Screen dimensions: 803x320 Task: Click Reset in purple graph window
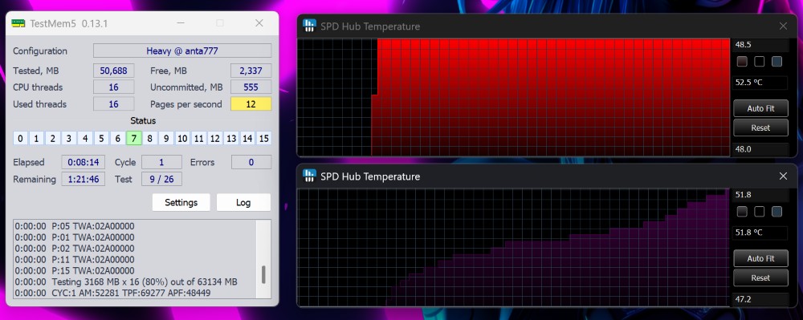pyautogui.click(x=760, y=277)
